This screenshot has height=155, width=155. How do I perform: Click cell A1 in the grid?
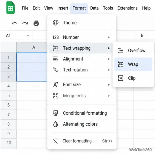pyautogui.click(x=32, y=57)
